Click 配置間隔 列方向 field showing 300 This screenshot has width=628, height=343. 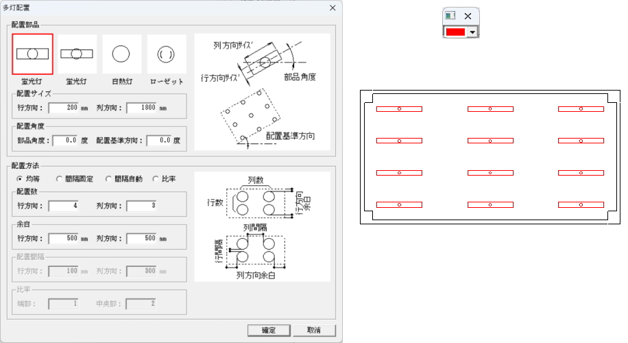click(142, 271)
